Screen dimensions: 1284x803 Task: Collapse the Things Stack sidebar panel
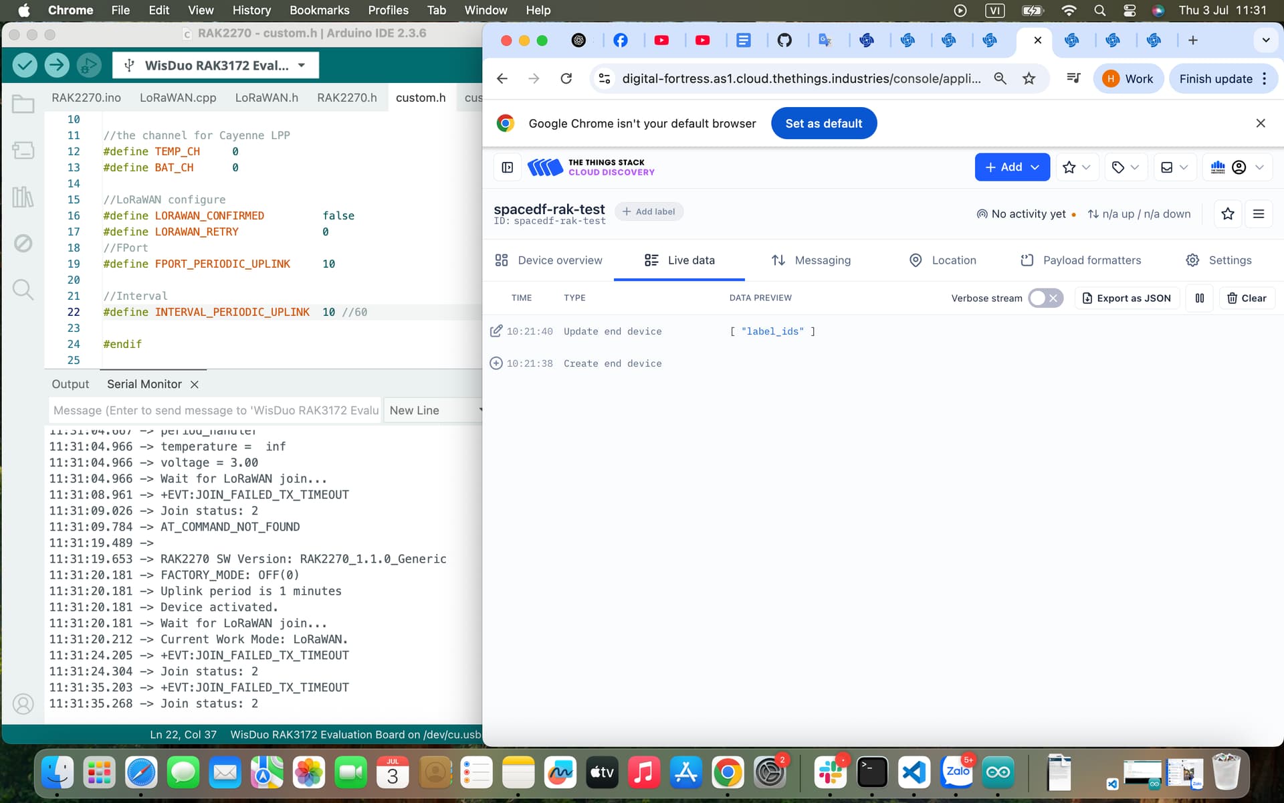pos(507,167)
